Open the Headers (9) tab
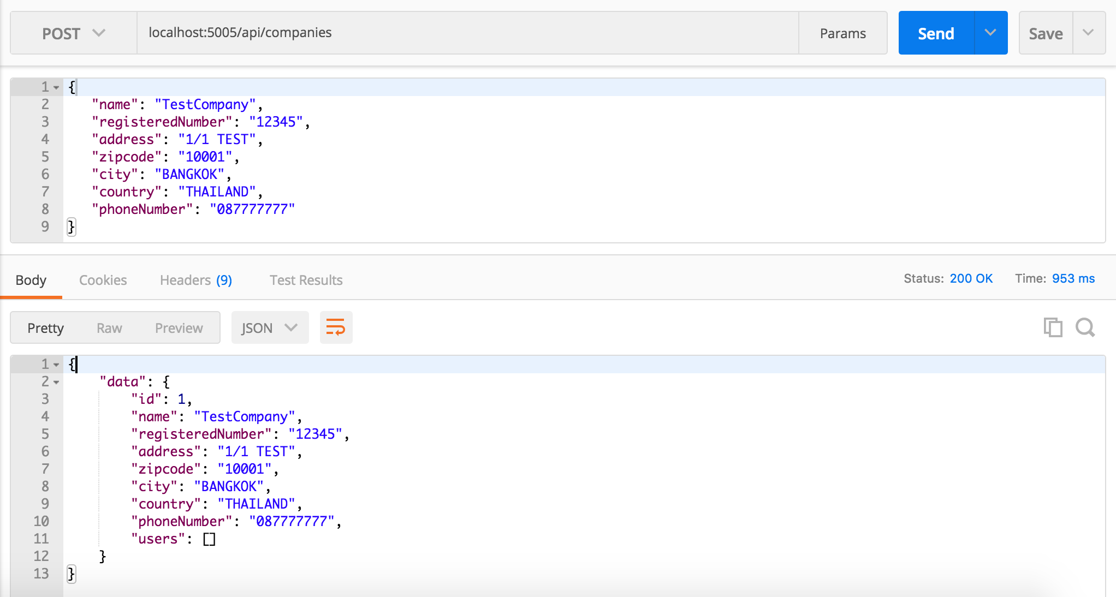This screenshot has height=597, width=1116. [x=195, y=280]
